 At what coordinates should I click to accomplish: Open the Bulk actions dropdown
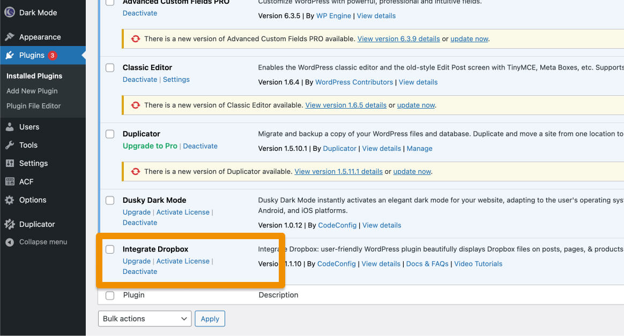[x=145, y=318]
